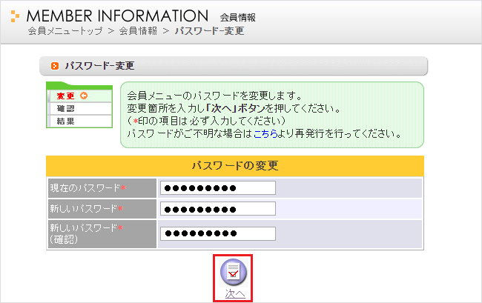Select the 結果 step in side menu
This screenshot has height=303, width=482.
(x=65, y=121)
